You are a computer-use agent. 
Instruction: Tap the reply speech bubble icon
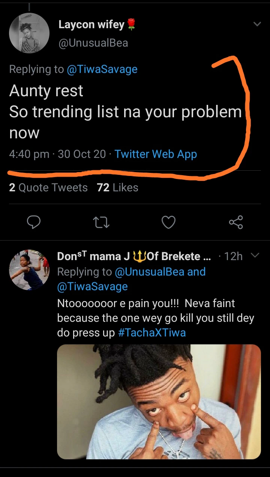point(34,223)
